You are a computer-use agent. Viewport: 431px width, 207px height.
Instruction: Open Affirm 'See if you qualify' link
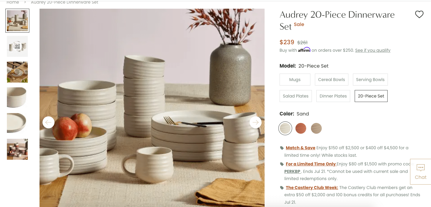(373, 50)
